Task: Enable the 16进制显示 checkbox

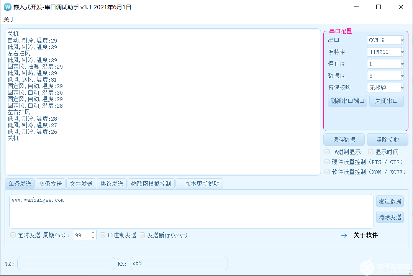Action: point(327,152)
